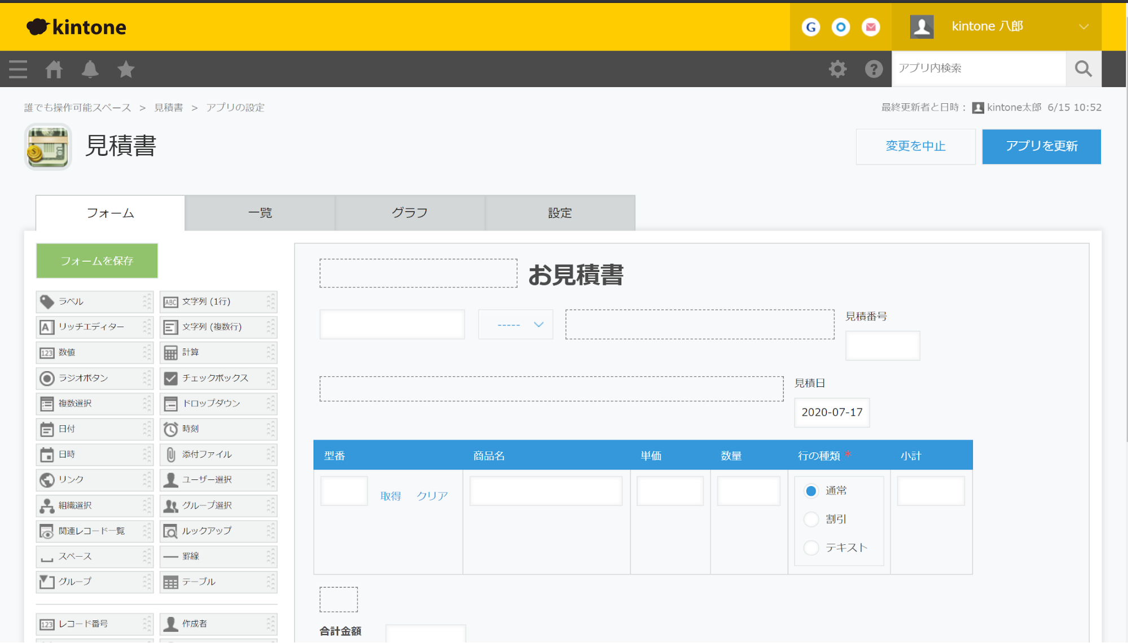Screen dimensions: 1128x643
Task: Select the リッチエディター field part
Action: (94, 327)
